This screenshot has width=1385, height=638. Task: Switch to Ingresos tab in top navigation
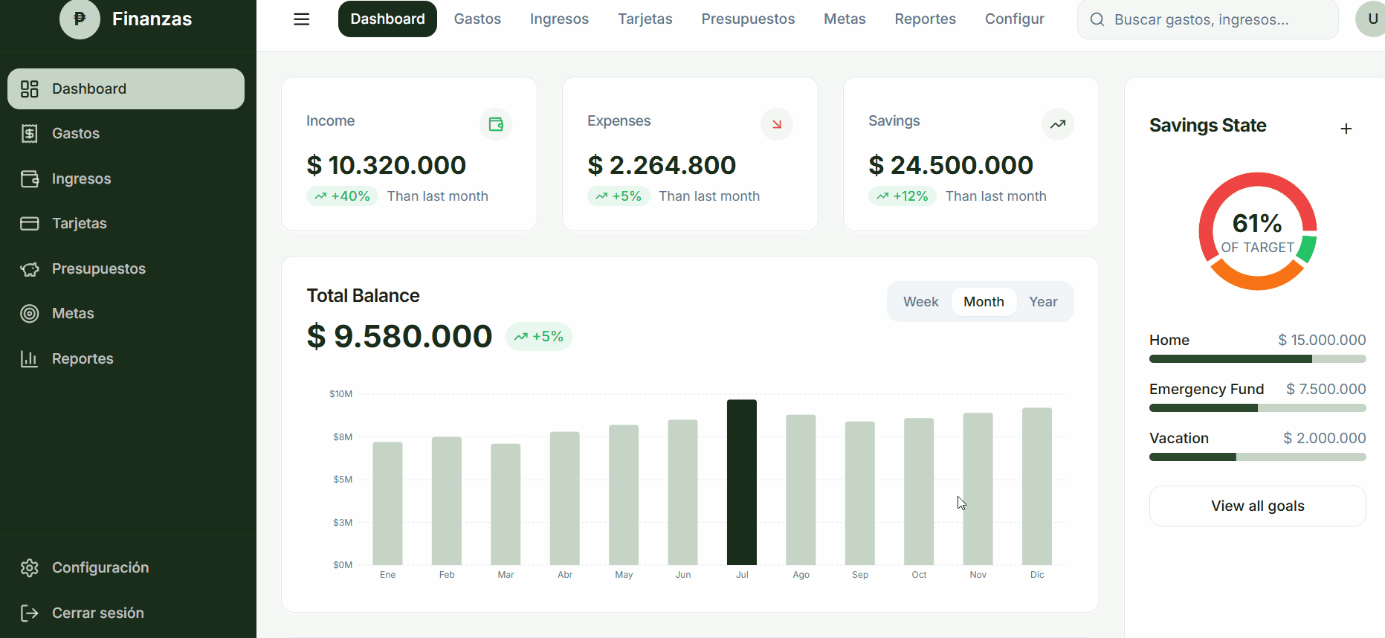[x=559, y=19]
